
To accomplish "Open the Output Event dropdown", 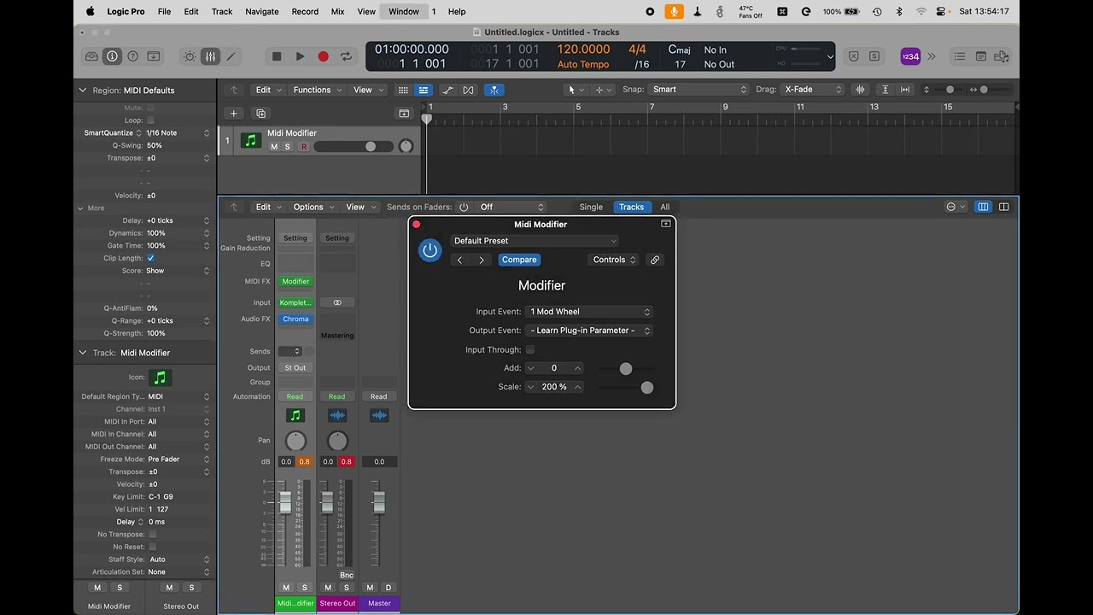I will [x=589, y=331].
